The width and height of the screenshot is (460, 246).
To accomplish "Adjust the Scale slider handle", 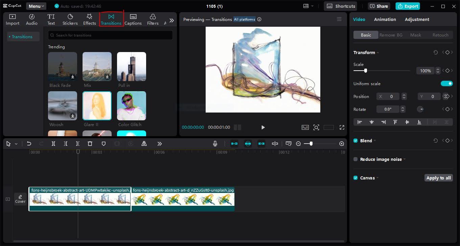I will pos(365,71).
